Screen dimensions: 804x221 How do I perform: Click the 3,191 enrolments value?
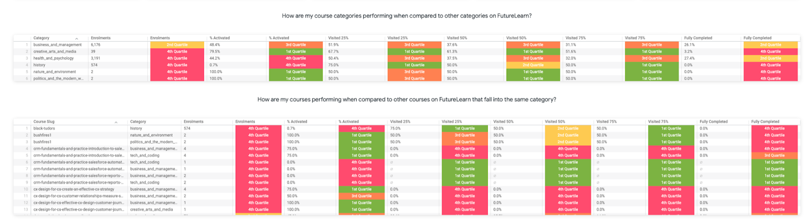coord(95,58)
